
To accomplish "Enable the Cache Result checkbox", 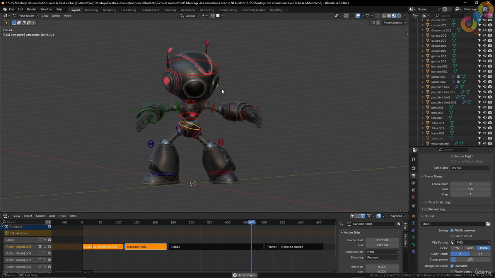I will tap(452, 236).
